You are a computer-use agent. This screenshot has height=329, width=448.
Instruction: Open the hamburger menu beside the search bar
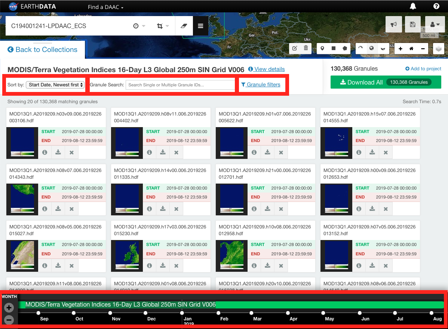(200, 26)
